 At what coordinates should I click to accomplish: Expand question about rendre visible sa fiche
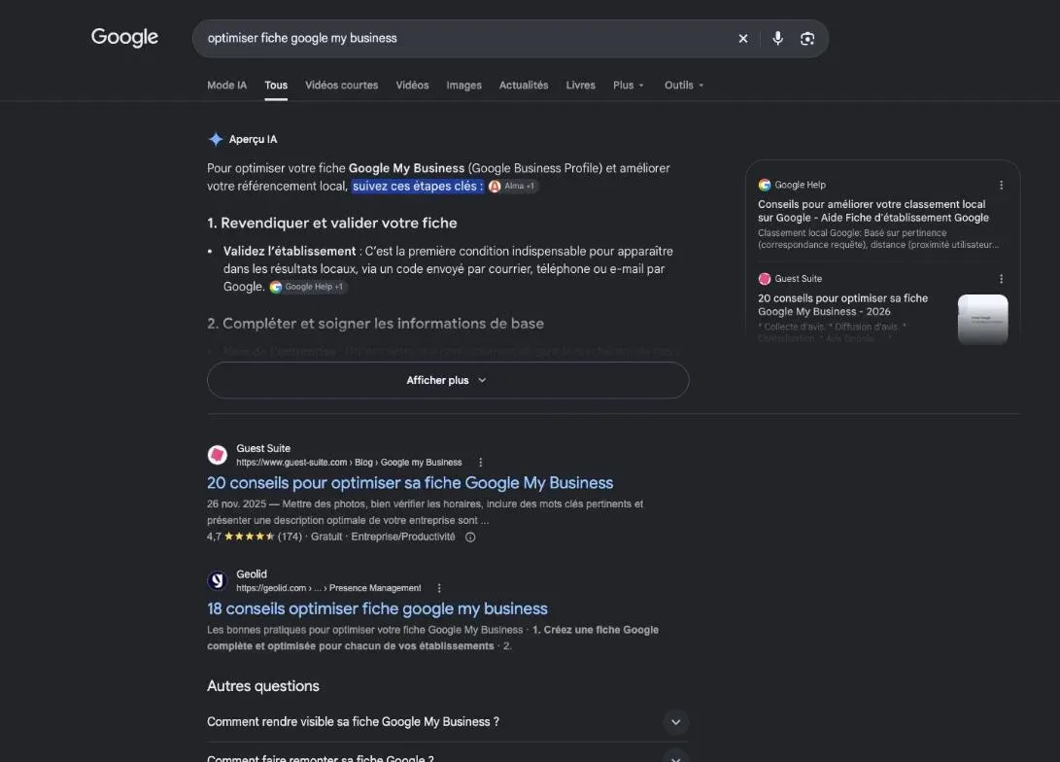coord(448,722)
